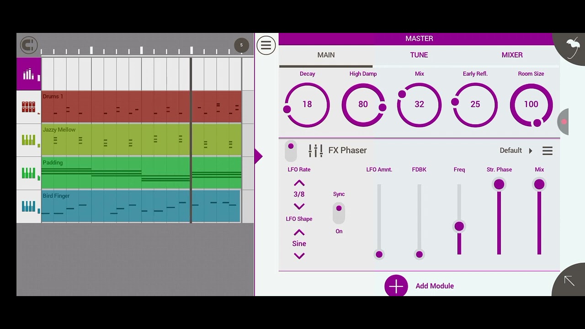Click the purple plus Add Module icon
Screen dimensions: 585x329
[396, 286]
